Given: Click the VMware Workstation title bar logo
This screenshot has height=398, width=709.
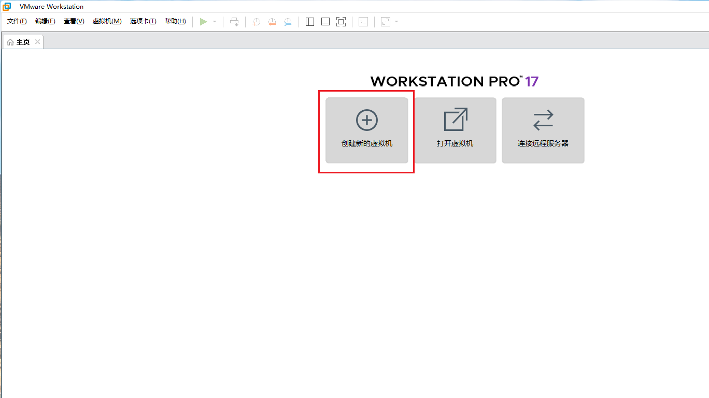Looking at the screenshot, I should (7, 6).
